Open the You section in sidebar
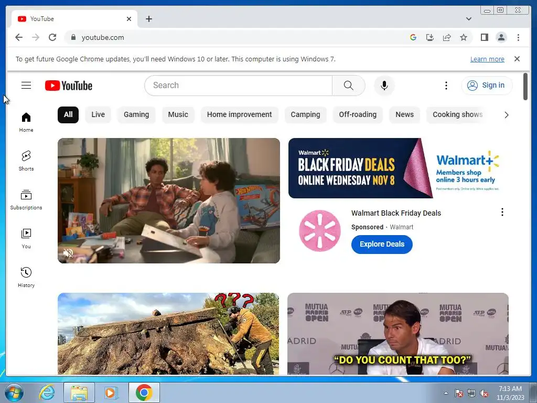Screen dimensions: 537x403 tap(26, 239)
